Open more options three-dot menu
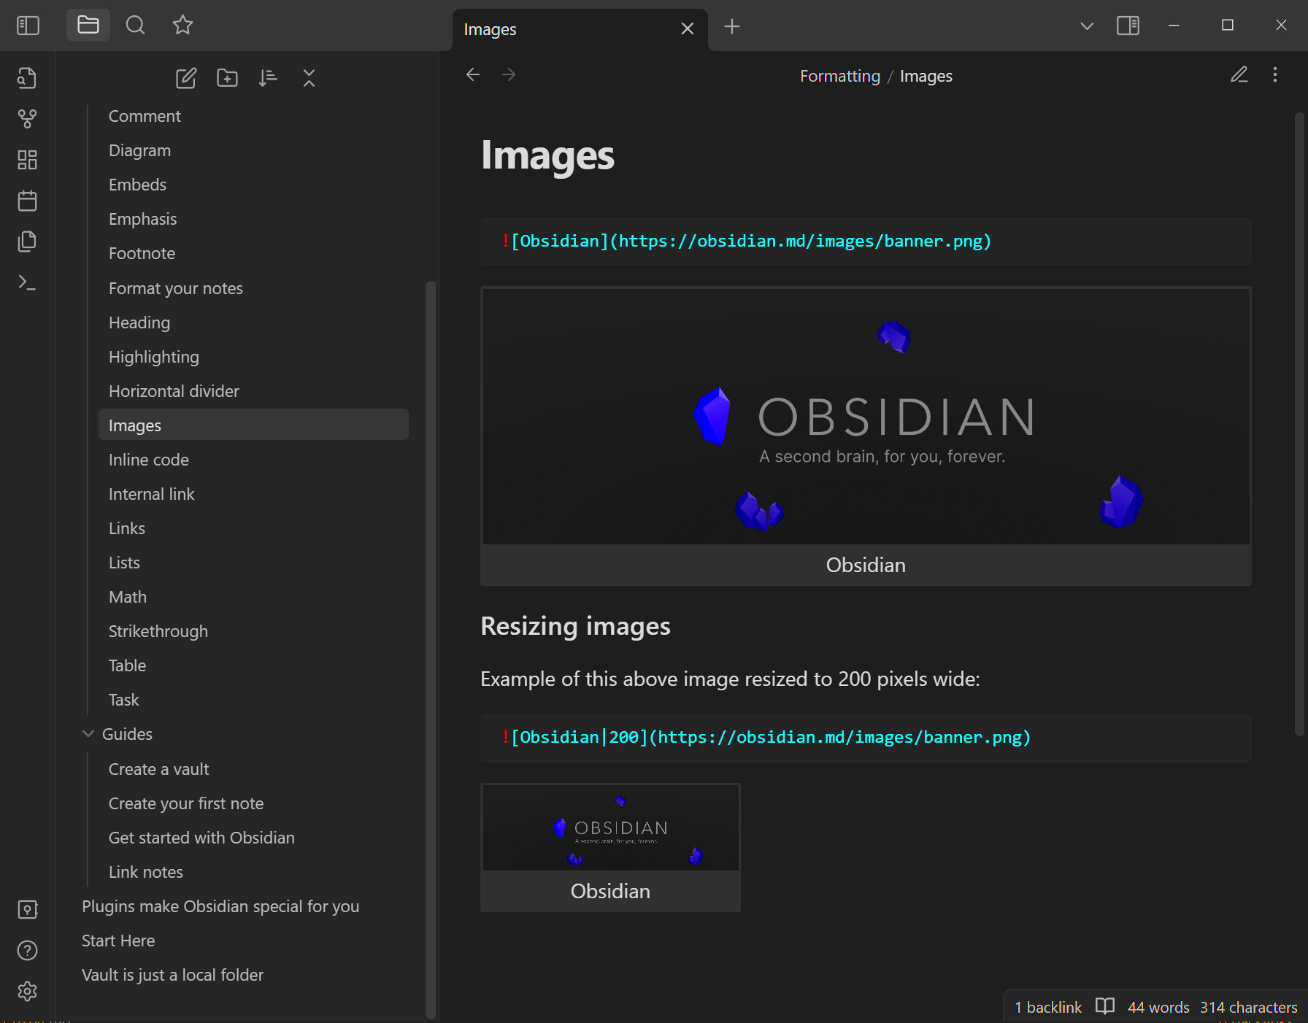The image size is (1308, 1023). click(x=1275, y=74)
